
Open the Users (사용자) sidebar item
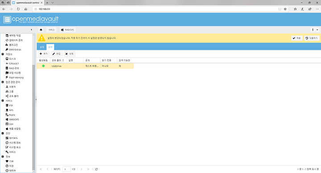click(11, 87)
